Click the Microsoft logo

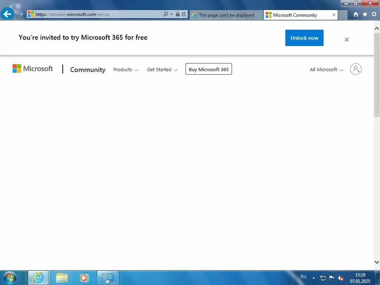[33, 69]
